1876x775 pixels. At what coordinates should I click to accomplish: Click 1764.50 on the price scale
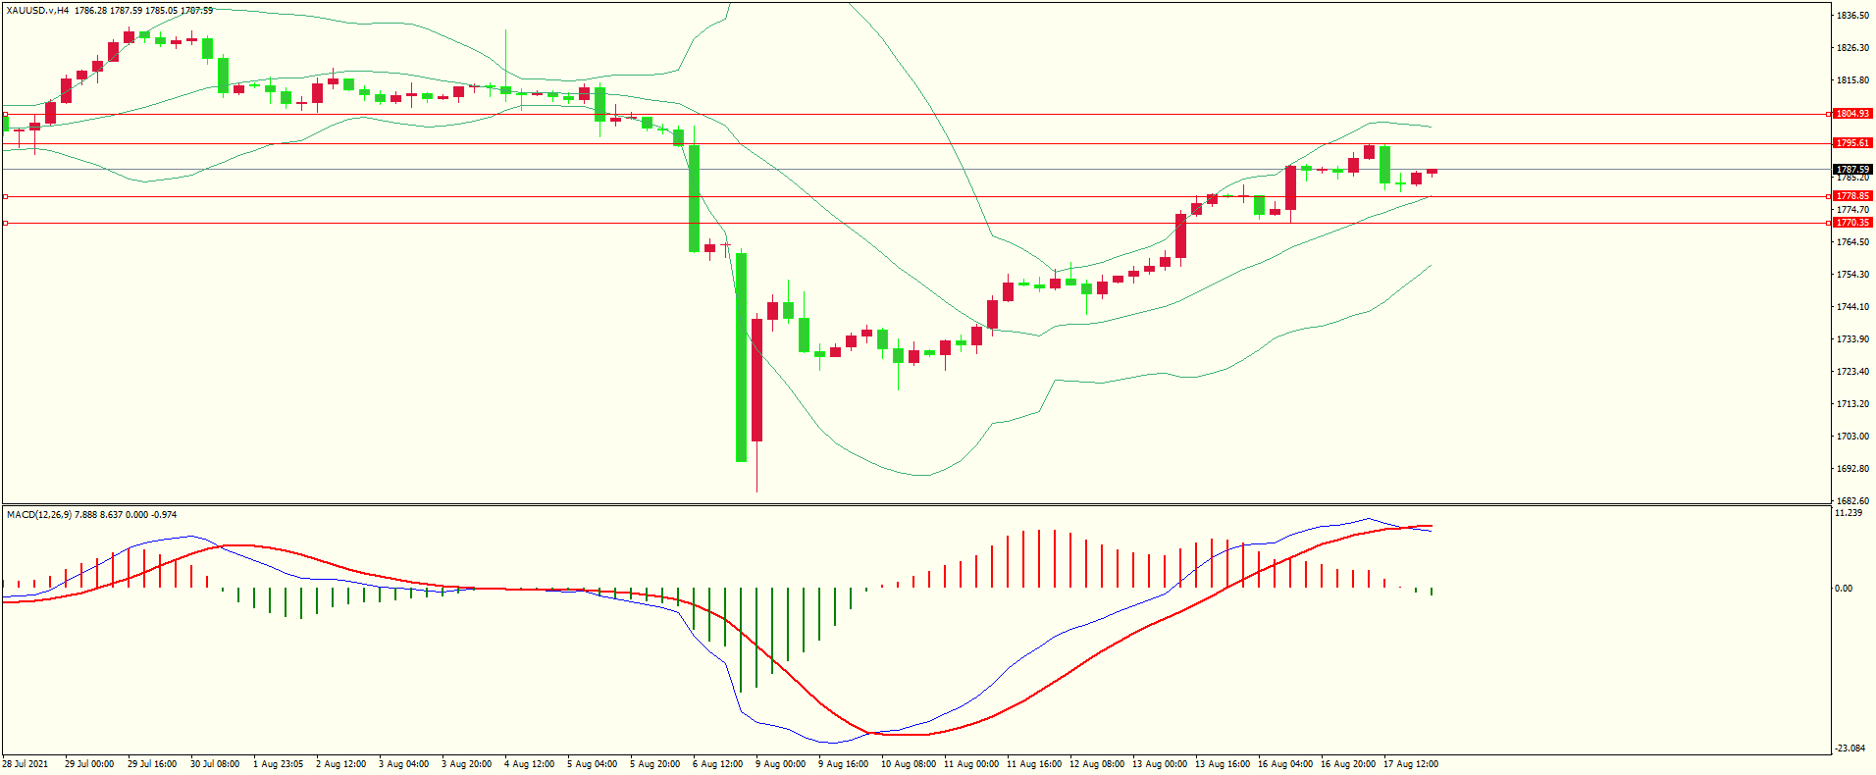[x=1852, y=242]
